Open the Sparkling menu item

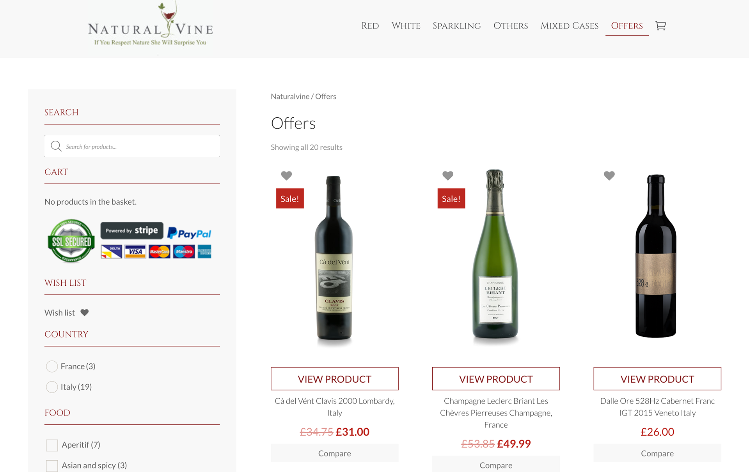(x=456, y=26)
